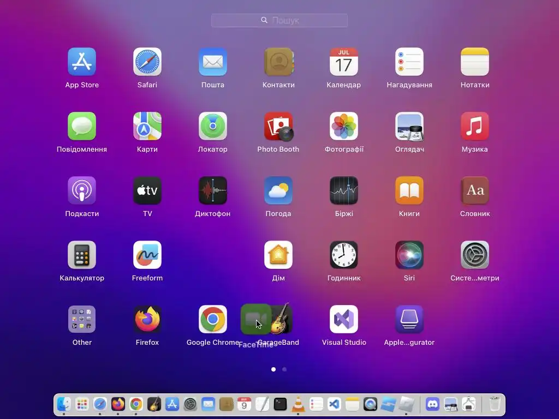This screenshot has width=559, height=419.
Task: Launch Photo Booth
Action: click(x=278, y=126)
